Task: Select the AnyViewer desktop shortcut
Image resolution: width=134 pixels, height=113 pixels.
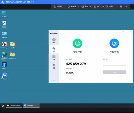Action: point(4,76)
